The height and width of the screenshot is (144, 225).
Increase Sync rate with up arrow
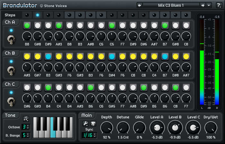[x=94, y=134]
